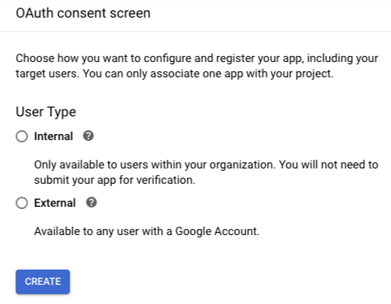Click the External description mentioning Google Account

point(147,231)
